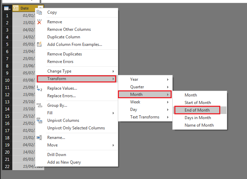This screenshot has height=179, width=247.
Task: Choose End of Month
Action: pos(200,110)
